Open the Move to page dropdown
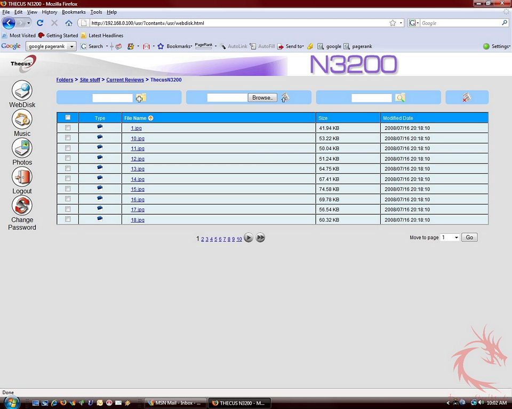 pyautogui.click(x=450, y=238)
